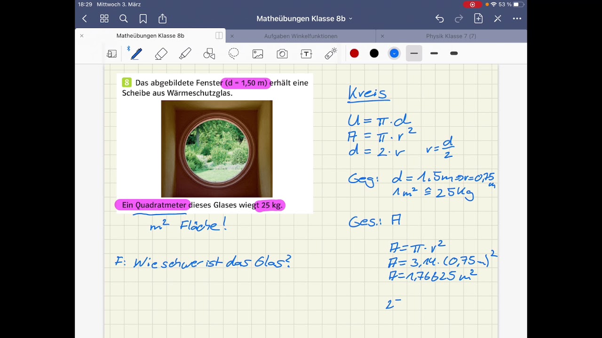Image resolution: width=602 pixels, height=338 pixels.
Task: Switch to the Matheübungen Klasse 8b tab
Action: pos(150,36)
